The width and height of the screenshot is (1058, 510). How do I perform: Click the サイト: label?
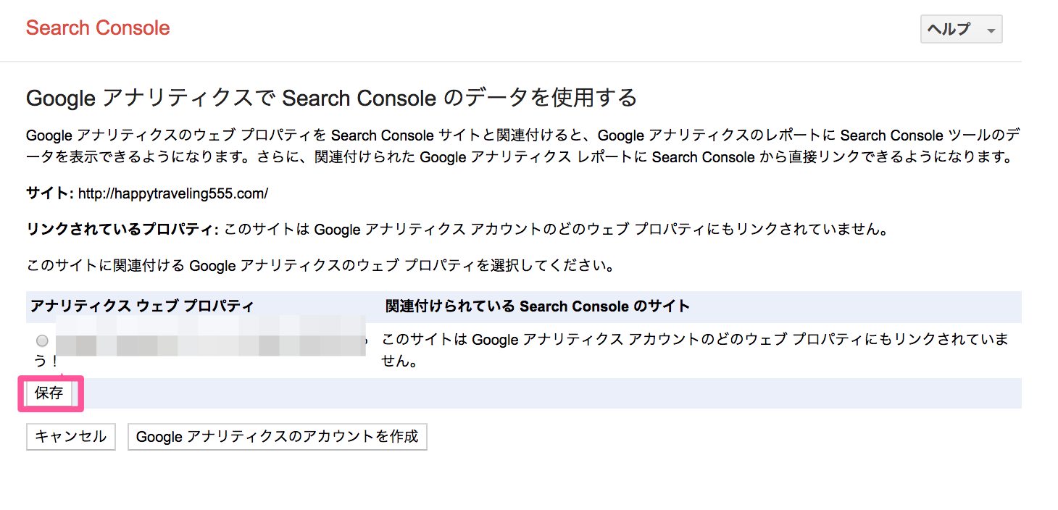(50, 194)
